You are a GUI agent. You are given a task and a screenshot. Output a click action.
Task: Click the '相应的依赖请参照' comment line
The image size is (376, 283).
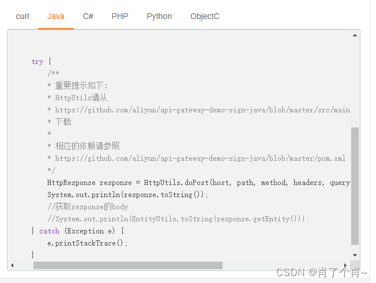pos(84,146)
